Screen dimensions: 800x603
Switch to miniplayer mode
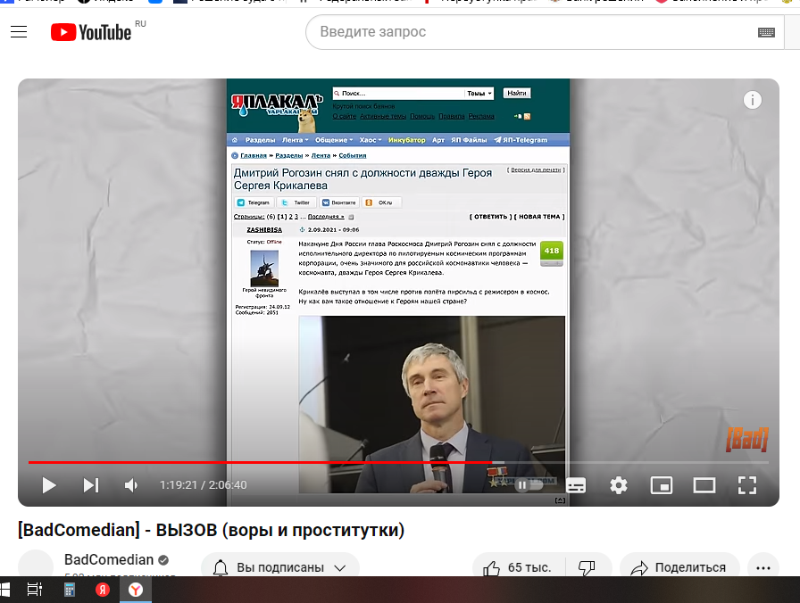coord(662,485)
